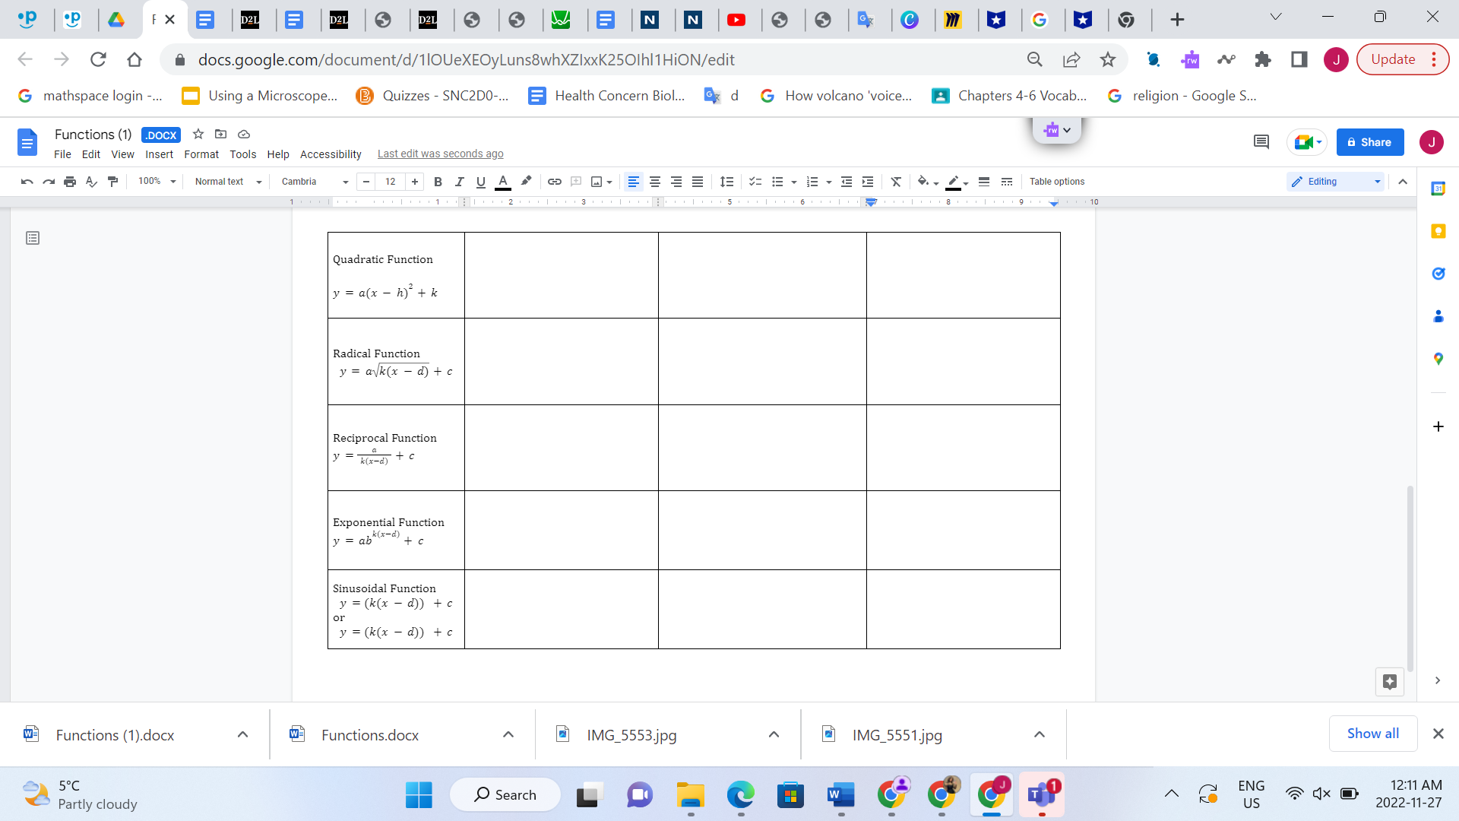1459x821 pixels.
Task: Open the text color picker
Action: pos(502,182)
